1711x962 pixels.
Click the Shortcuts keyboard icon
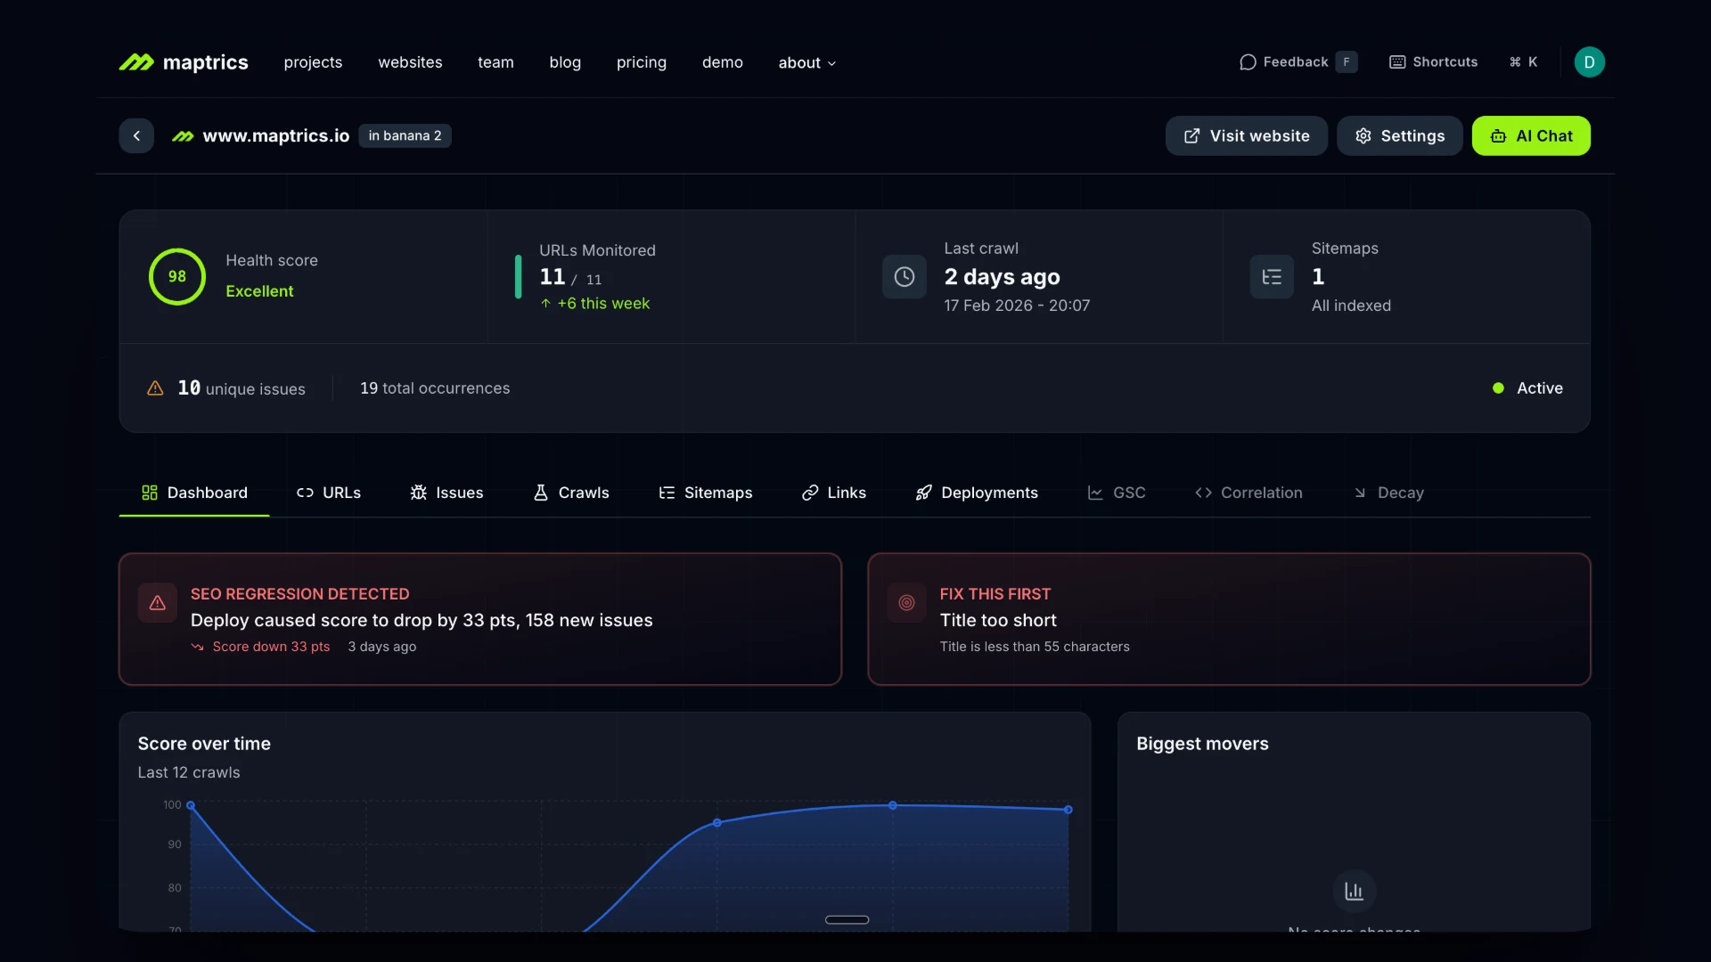point(1397,62)
